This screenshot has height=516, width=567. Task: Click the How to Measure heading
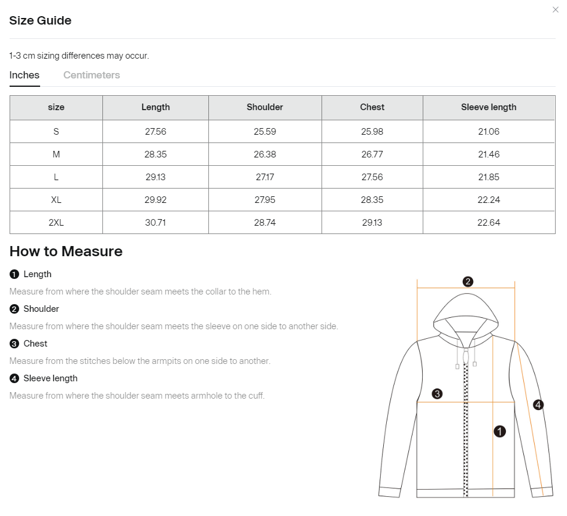[x=66, y=251]
